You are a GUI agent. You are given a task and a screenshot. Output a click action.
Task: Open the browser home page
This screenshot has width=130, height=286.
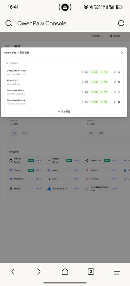[x=65, y=272]
